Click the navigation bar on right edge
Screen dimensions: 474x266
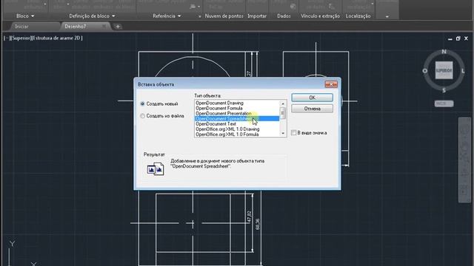click(464, 160)
